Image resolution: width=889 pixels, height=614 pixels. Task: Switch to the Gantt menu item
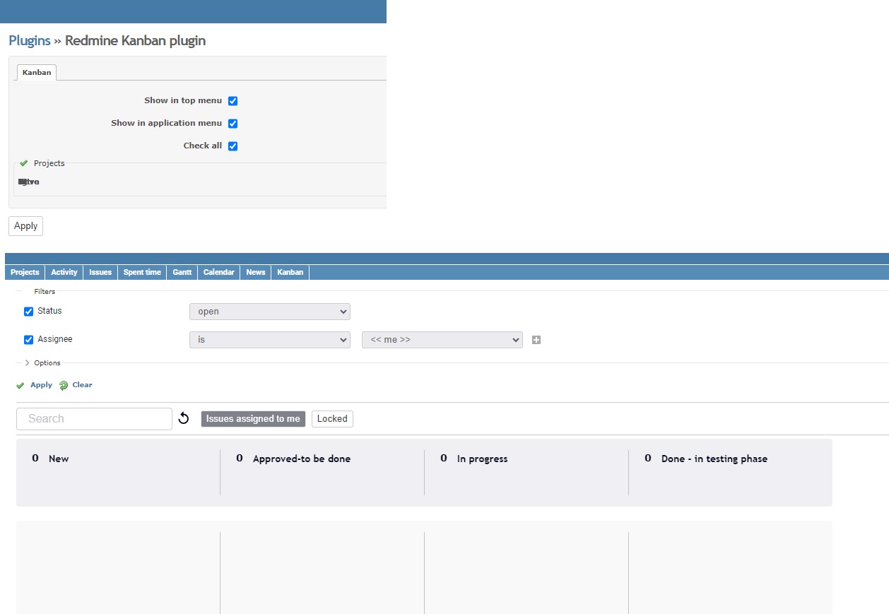coord(182,272)
